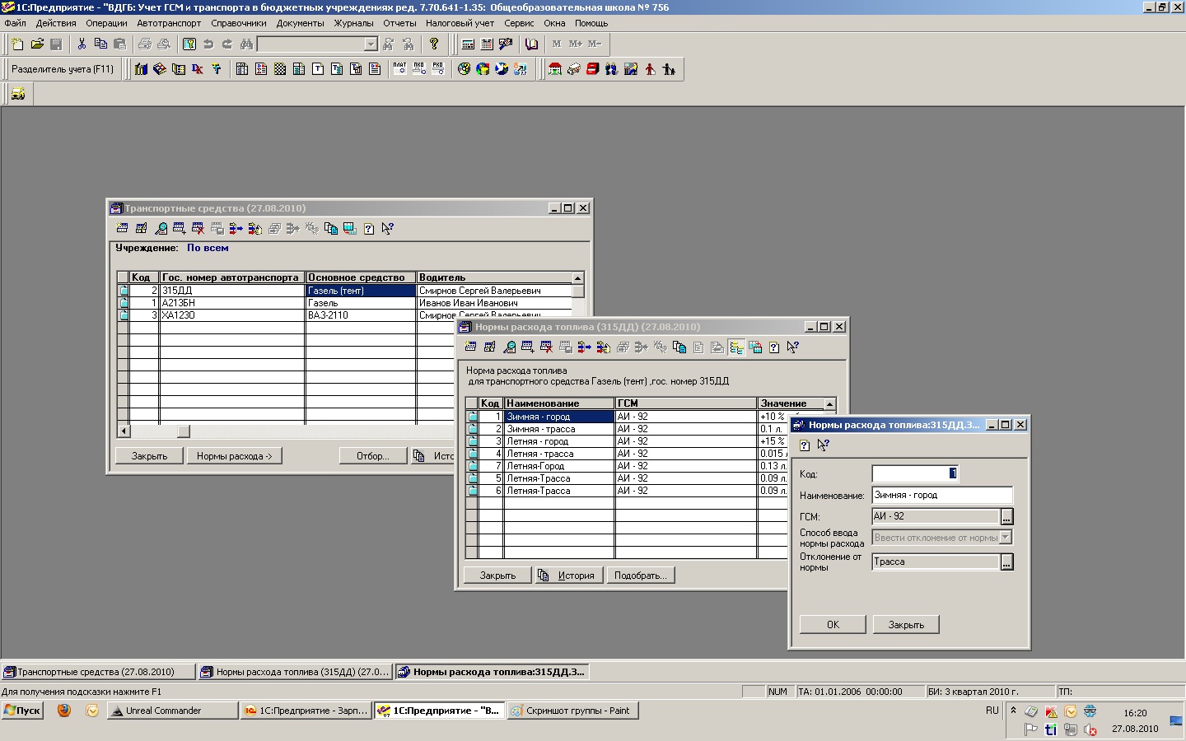The height and width of the screenshot is (741, 1186).
Task: Expand the search combo box in toolbar
Action: [371, 44]
